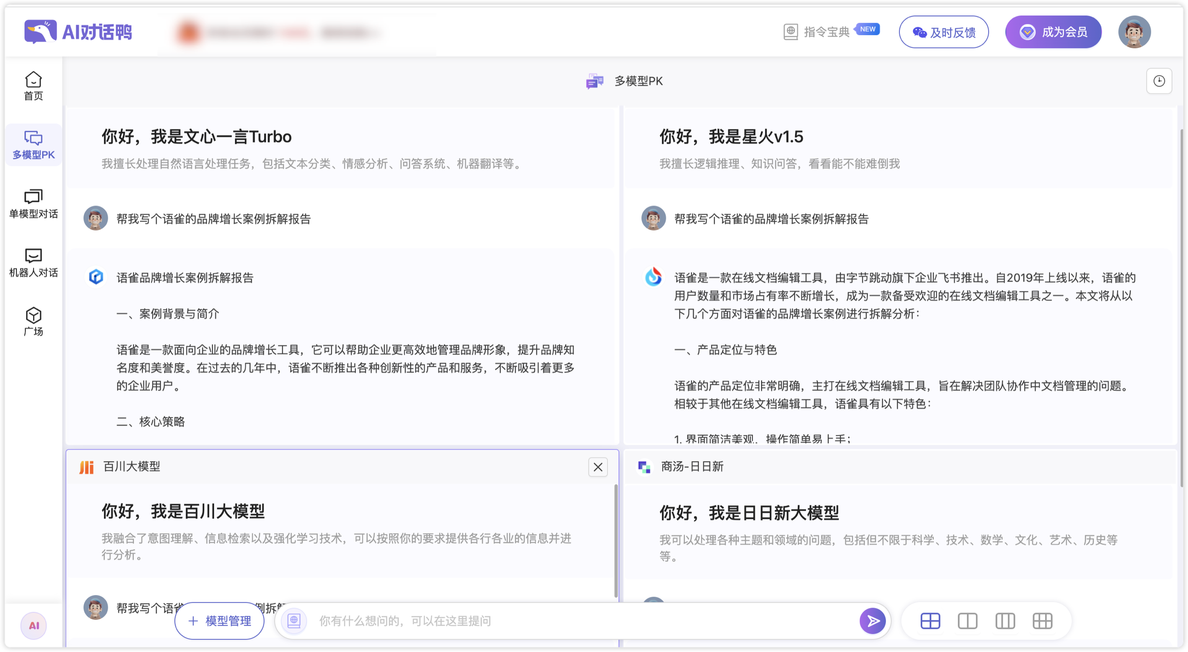The image size is (1188, 652).
Task: Click the AI对话鸭 logo
Action: pos(78,32)
